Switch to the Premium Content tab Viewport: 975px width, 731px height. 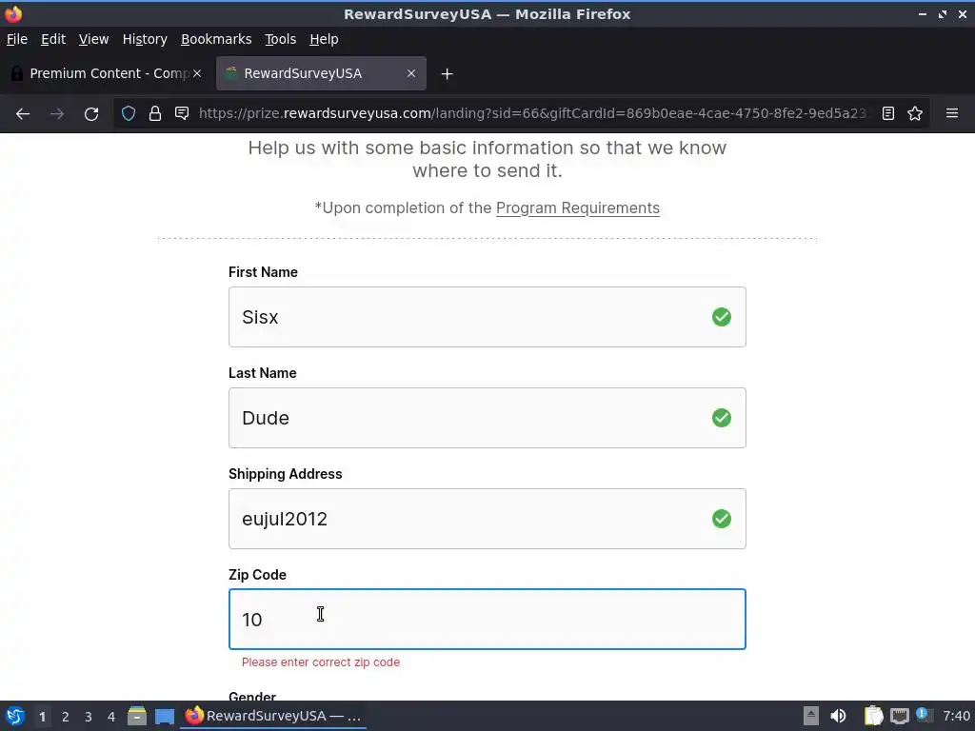tap(106, 73)
